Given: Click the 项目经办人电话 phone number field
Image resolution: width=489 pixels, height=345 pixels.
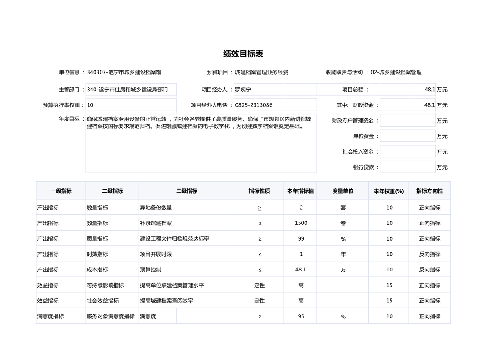Looking at the screenshot, I should [275, 105].
